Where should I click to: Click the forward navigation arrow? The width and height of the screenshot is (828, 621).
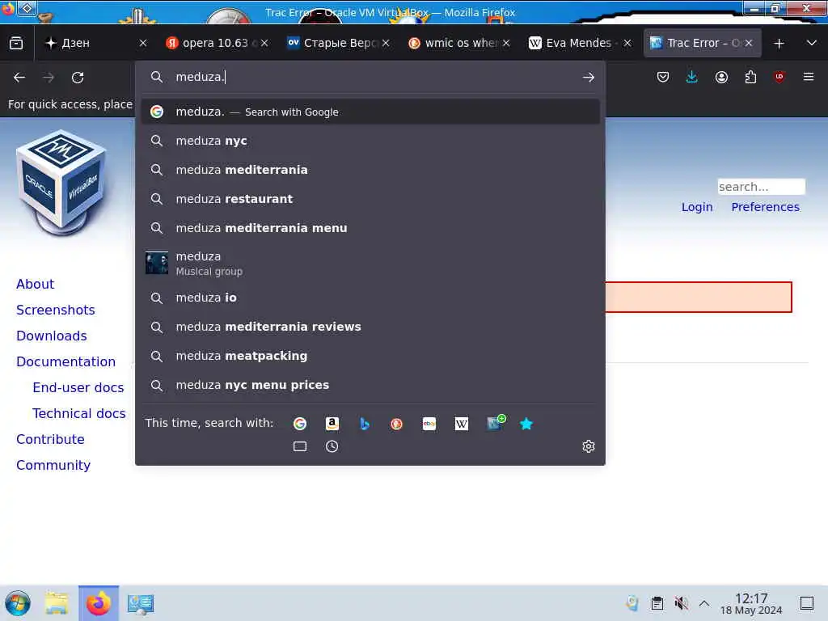[x=49, y=78]
